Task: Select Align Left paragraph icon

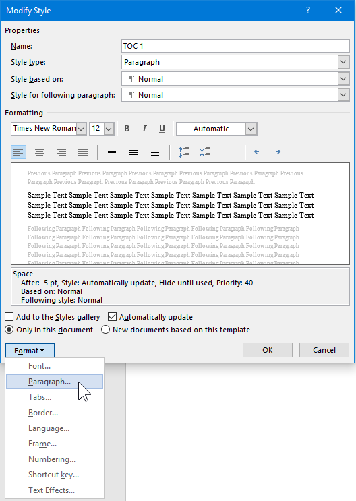Action: click(18, 152)
